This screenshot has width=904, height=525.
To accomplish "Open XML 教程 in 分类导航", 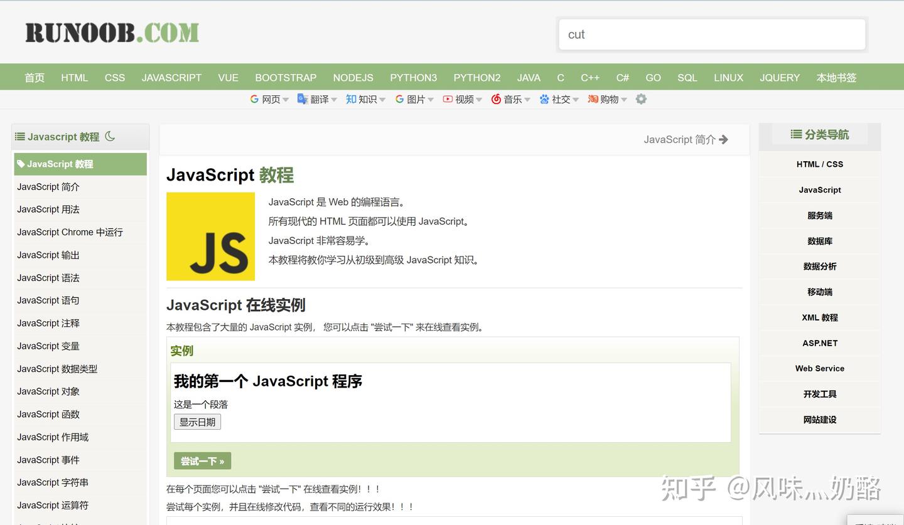I will (x=820, y=318).
